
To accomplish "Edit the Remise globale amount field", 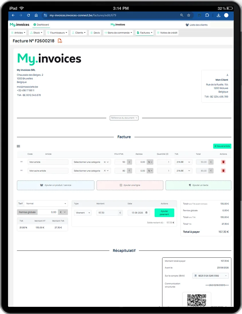I will pos(48,212).
